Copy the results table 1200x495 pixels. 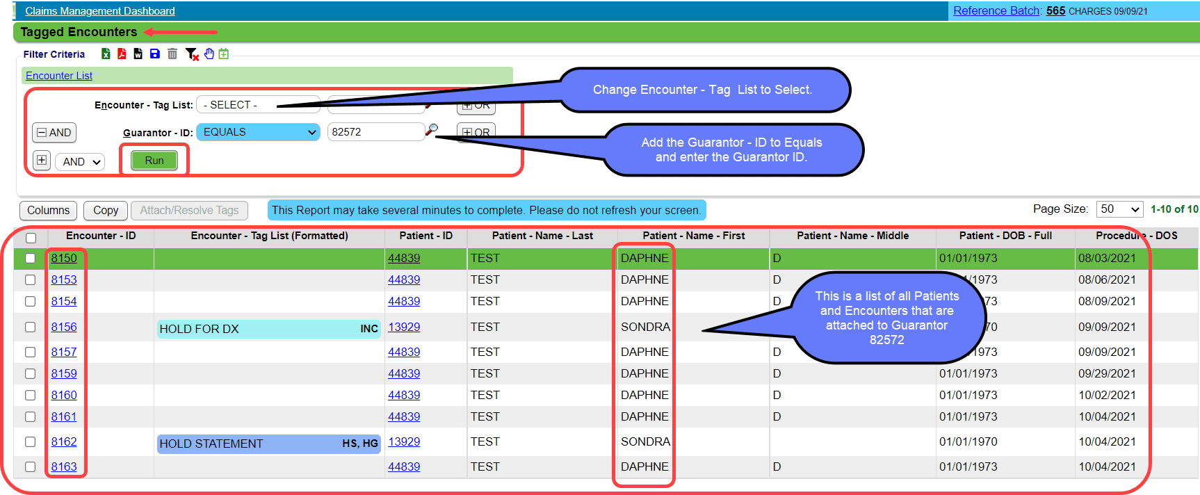coord(106,210)
